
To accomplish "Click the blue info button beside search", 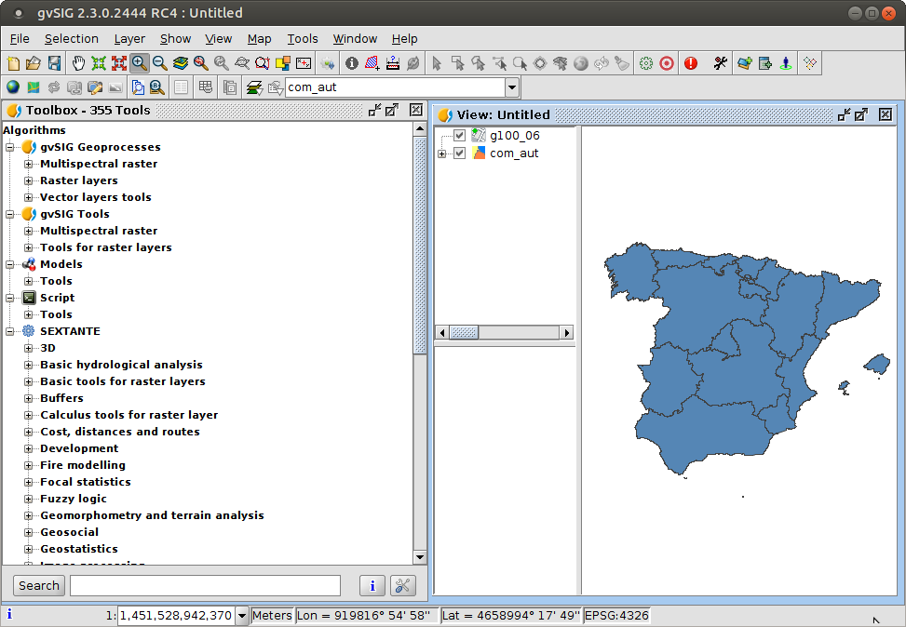I will [372, 585].
